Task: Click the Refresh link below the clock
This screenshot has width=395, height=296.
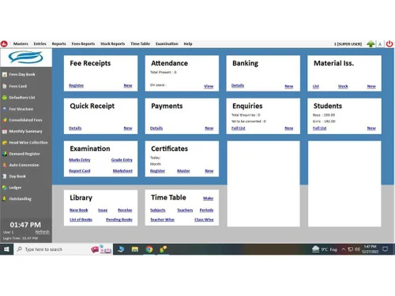Action: tap(43, 232)
